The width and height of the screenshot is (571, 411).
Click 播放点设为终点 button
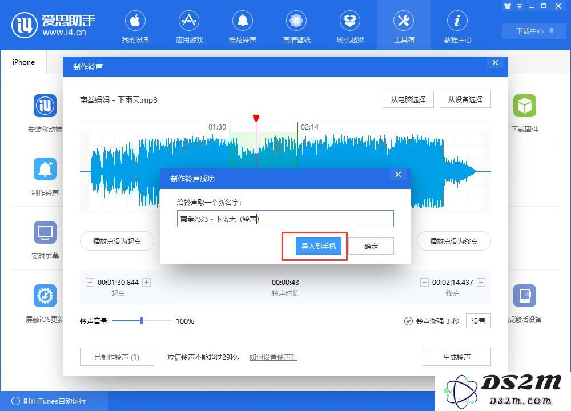click(x=454, y=241)
